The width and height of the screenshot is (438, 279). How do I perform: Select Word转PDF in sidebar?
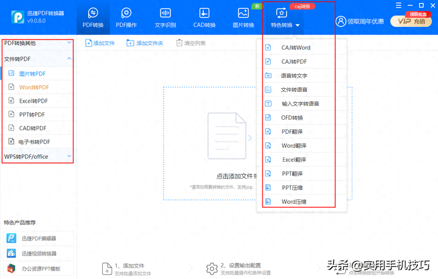[x=38, y=88]
